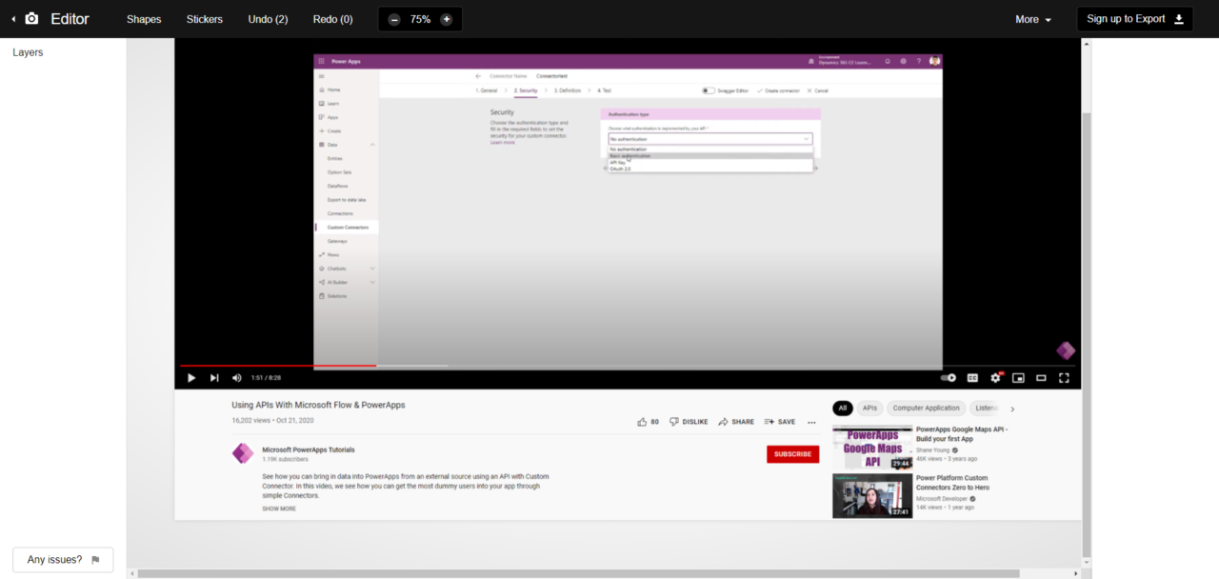This screenshot has height=579, width=1219.
Task: Click Undo (2) in toolbar
Action: [x=268, y=19]
